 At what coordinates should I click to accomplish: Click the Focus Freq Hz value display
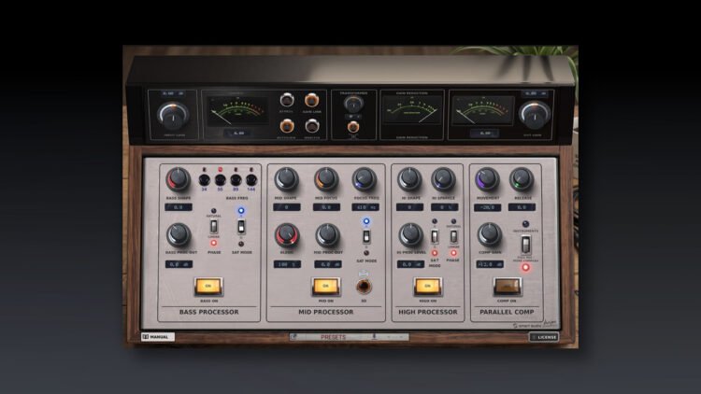coord(365,207)
